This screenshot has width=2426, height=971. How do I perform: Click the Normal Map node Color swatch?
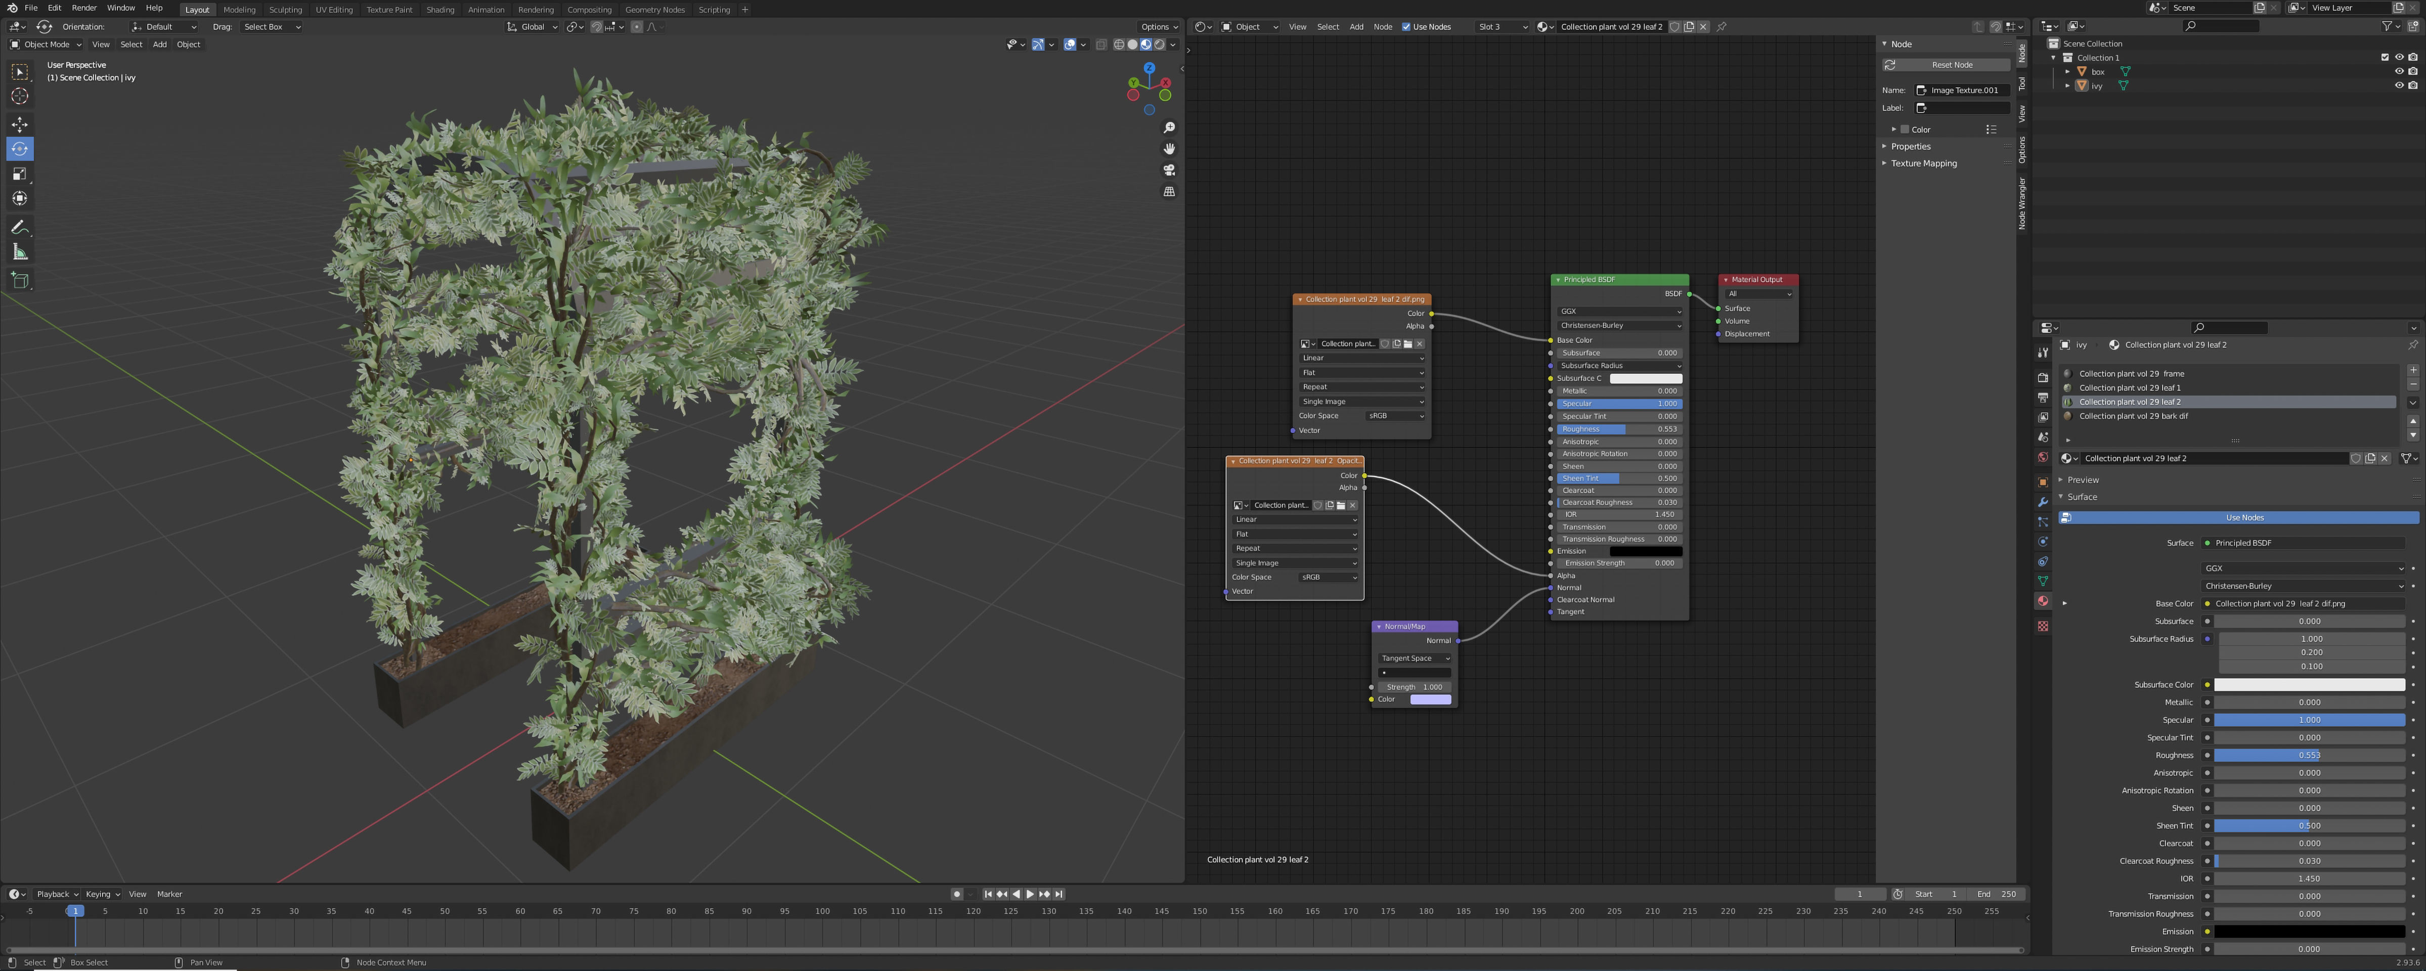click(1431, 700)
